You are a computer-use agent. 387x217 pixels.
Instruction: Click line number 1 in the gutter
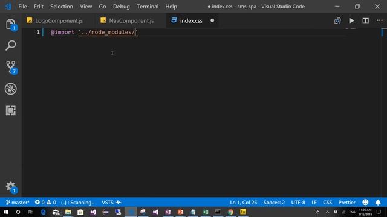point(38,32)
